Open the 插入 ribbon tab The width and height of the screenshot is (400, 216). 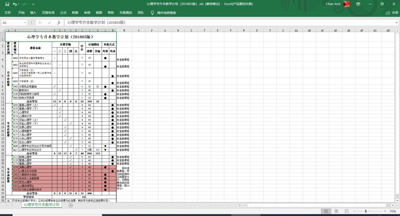[x=33, y=13]
